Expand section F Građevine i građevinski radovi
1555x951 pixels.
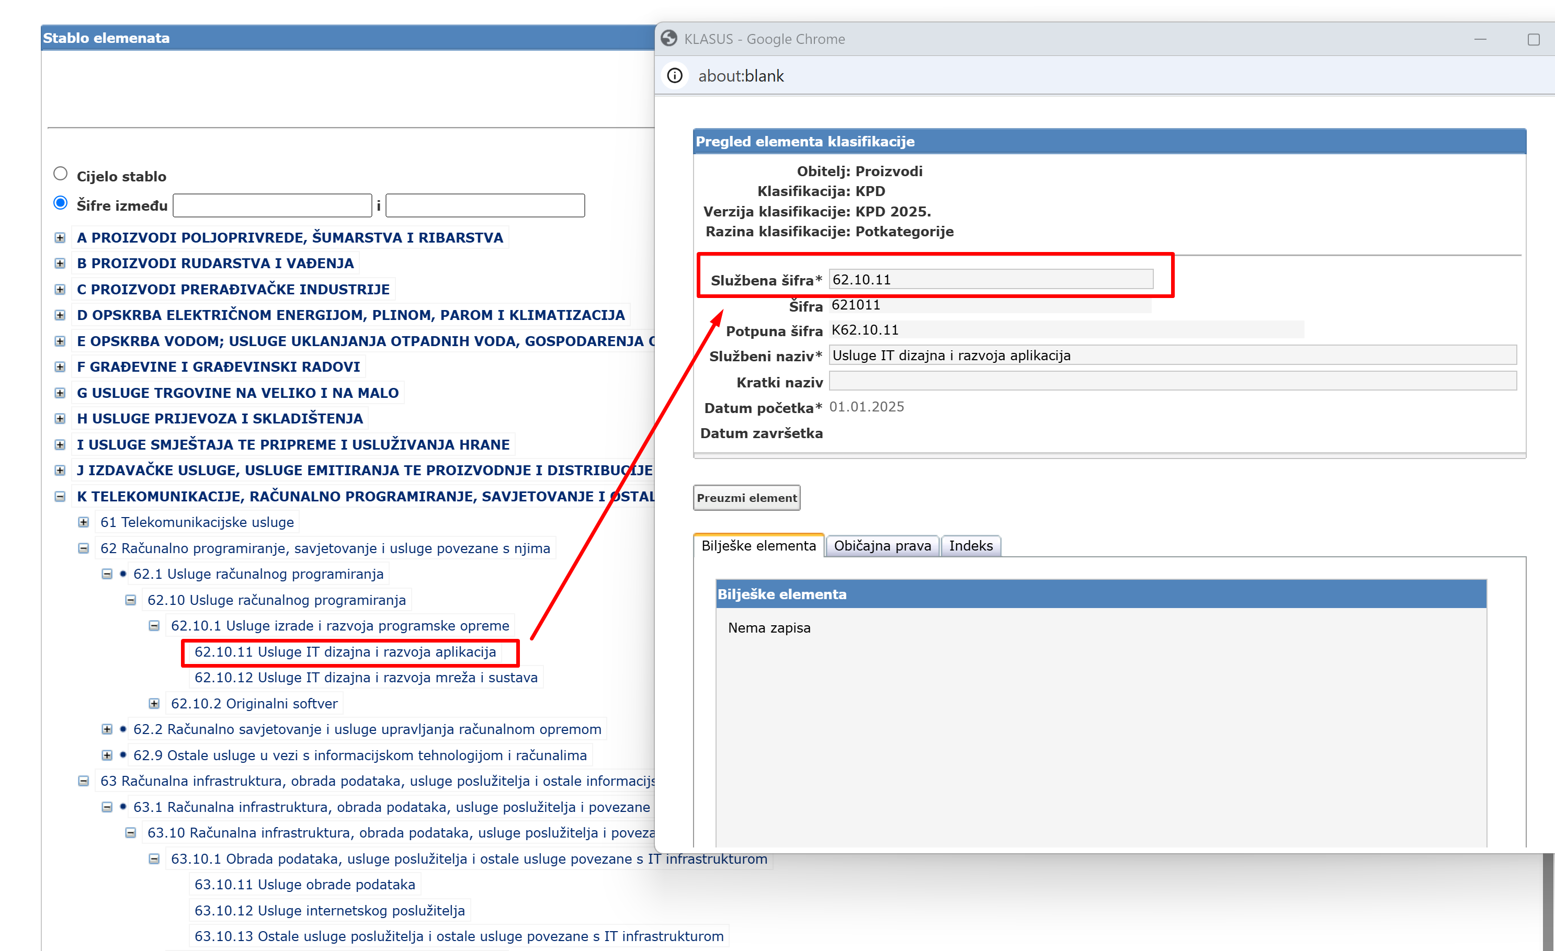pyautogui.click(x=60, y=367)
